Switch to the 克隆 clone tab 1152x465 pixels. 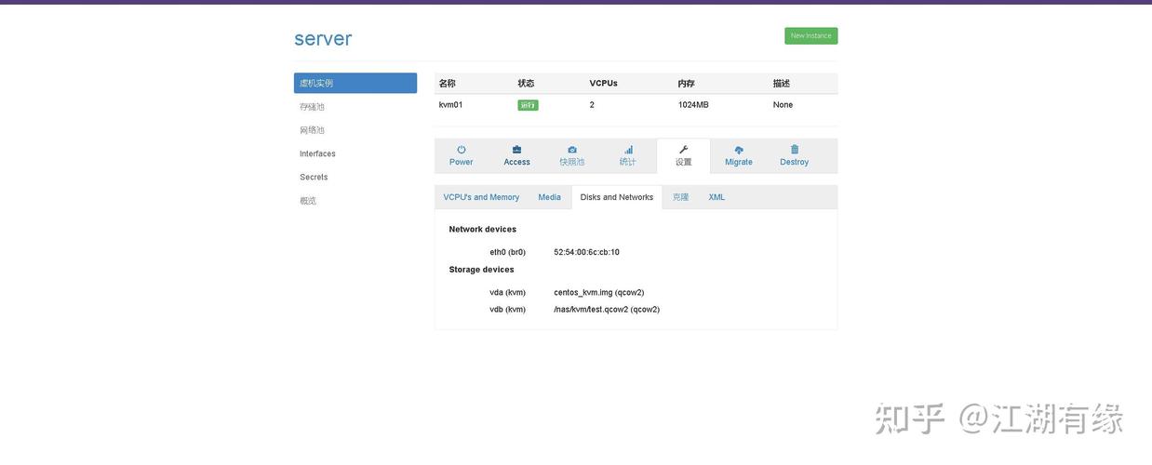tap(681, 197)
